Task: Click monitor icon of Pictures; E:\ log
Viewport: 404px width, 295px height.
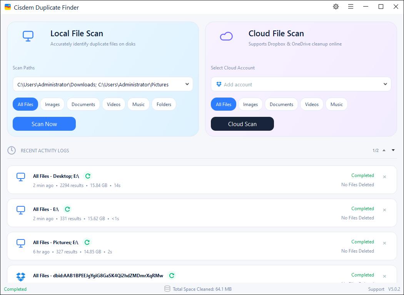Action: pyautogui.click(x=21, y=243)
